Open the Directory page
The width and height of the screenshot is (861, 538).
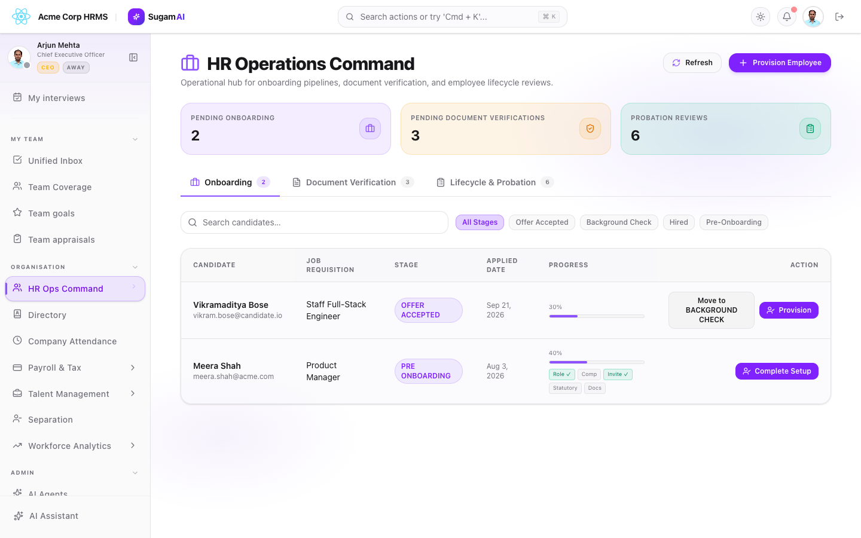point(75,315)
